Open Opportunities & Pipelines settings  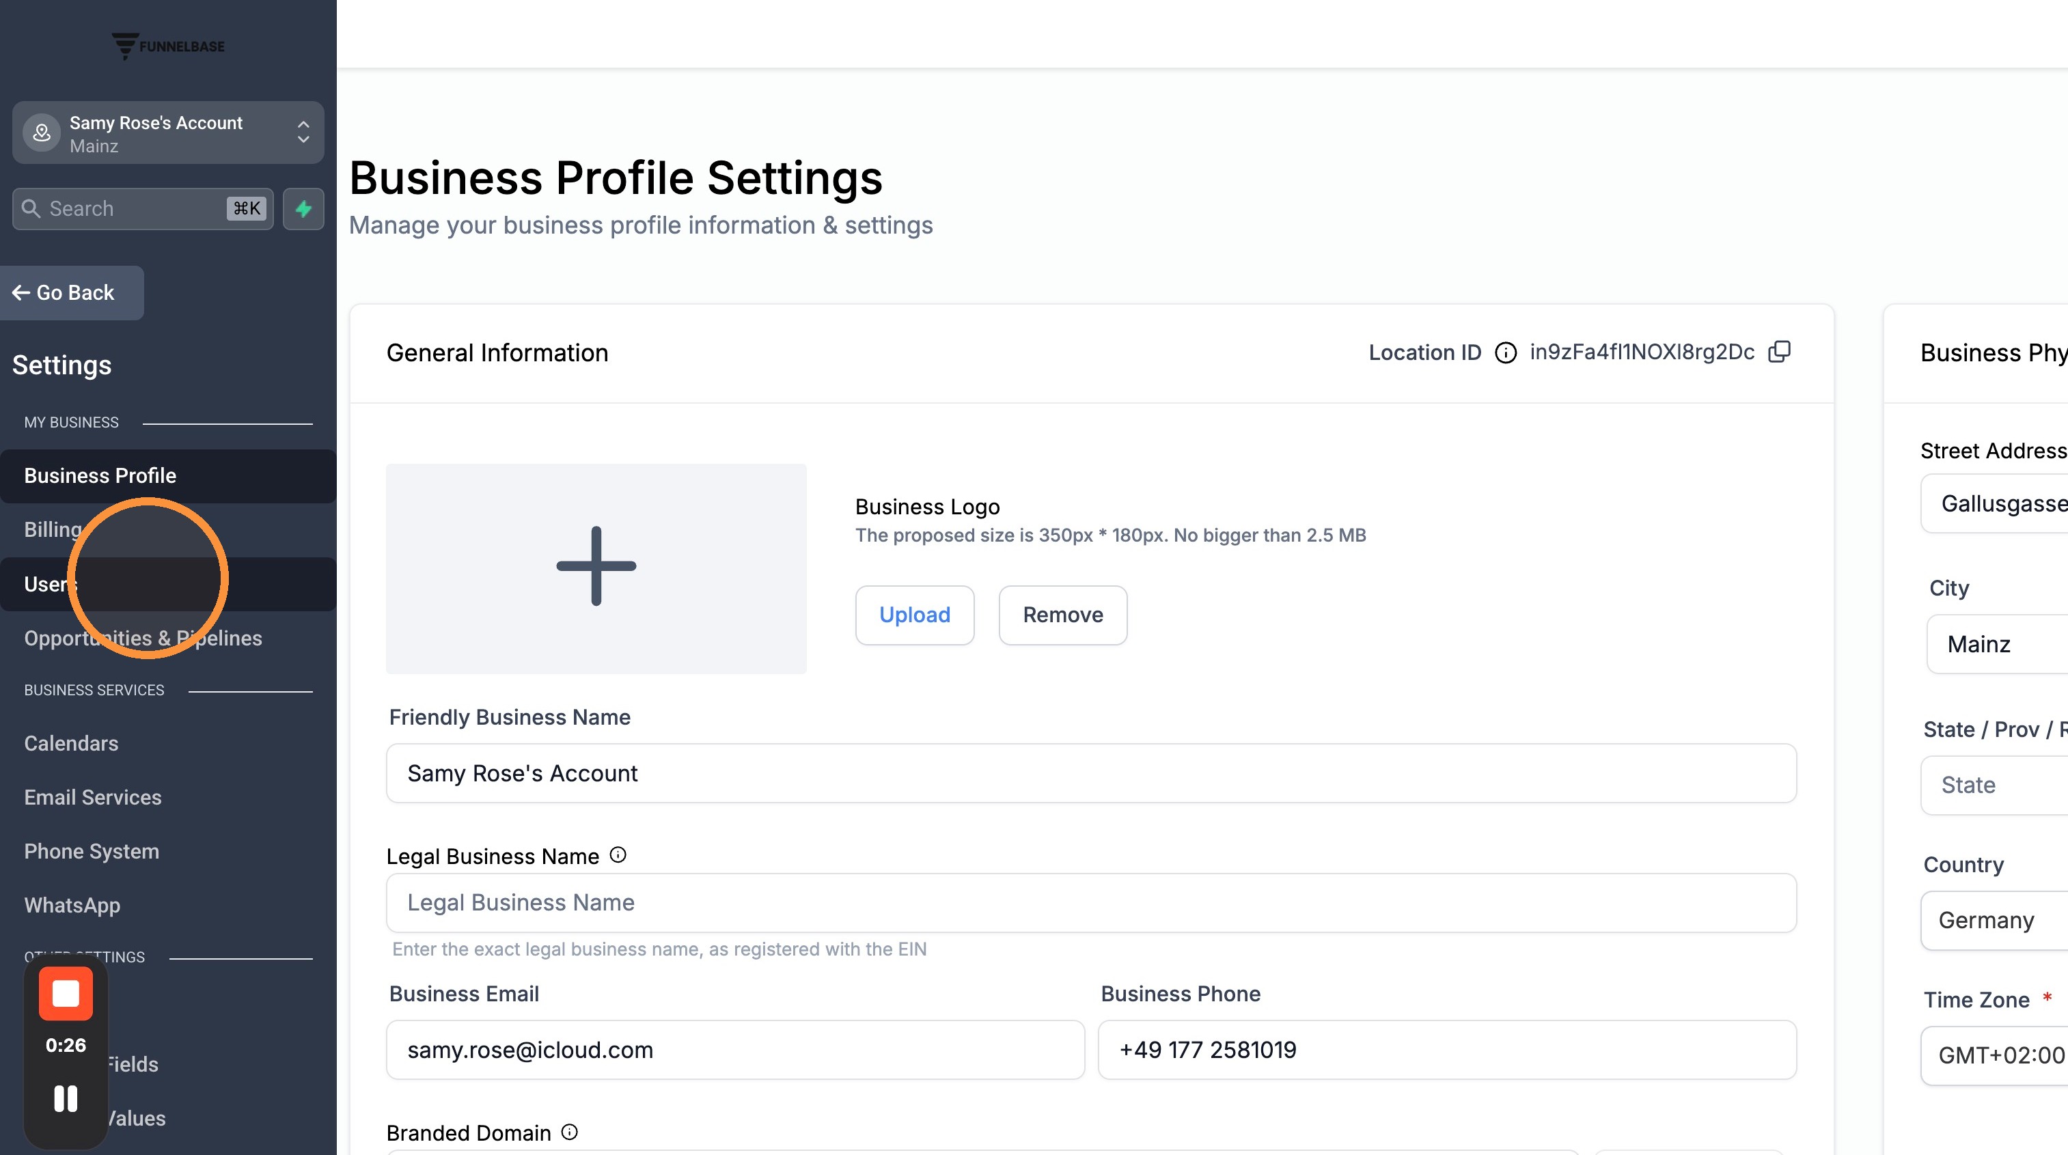(x=168, y=638)
